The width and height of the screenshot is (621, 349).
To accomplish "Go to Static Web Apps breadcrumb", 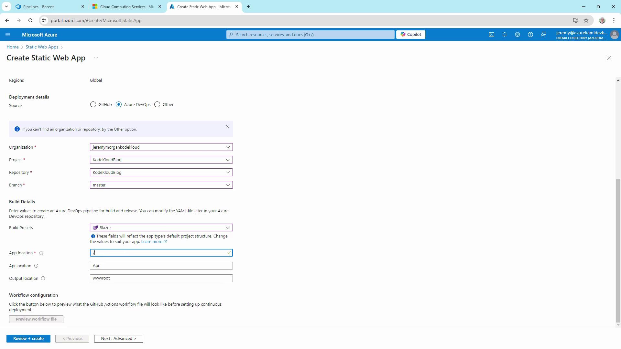I will 42,47.
